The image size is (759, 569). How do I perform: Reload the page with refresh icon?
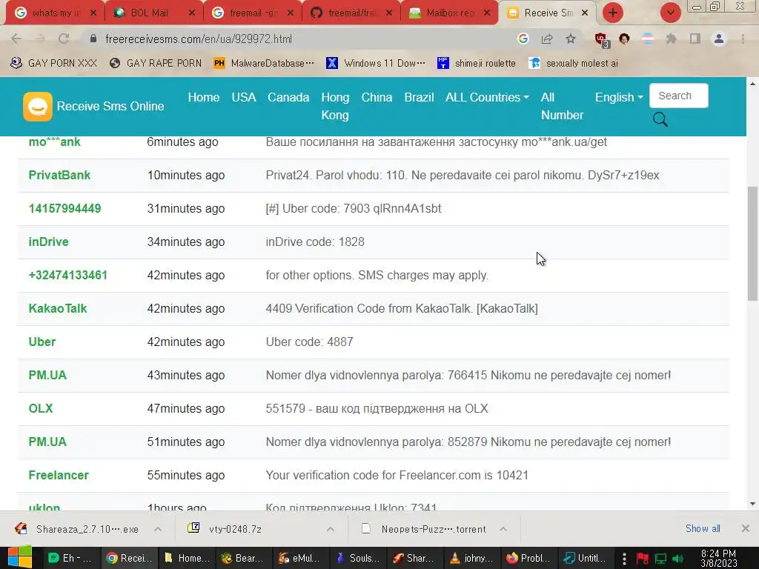click(x=64, y=39)
